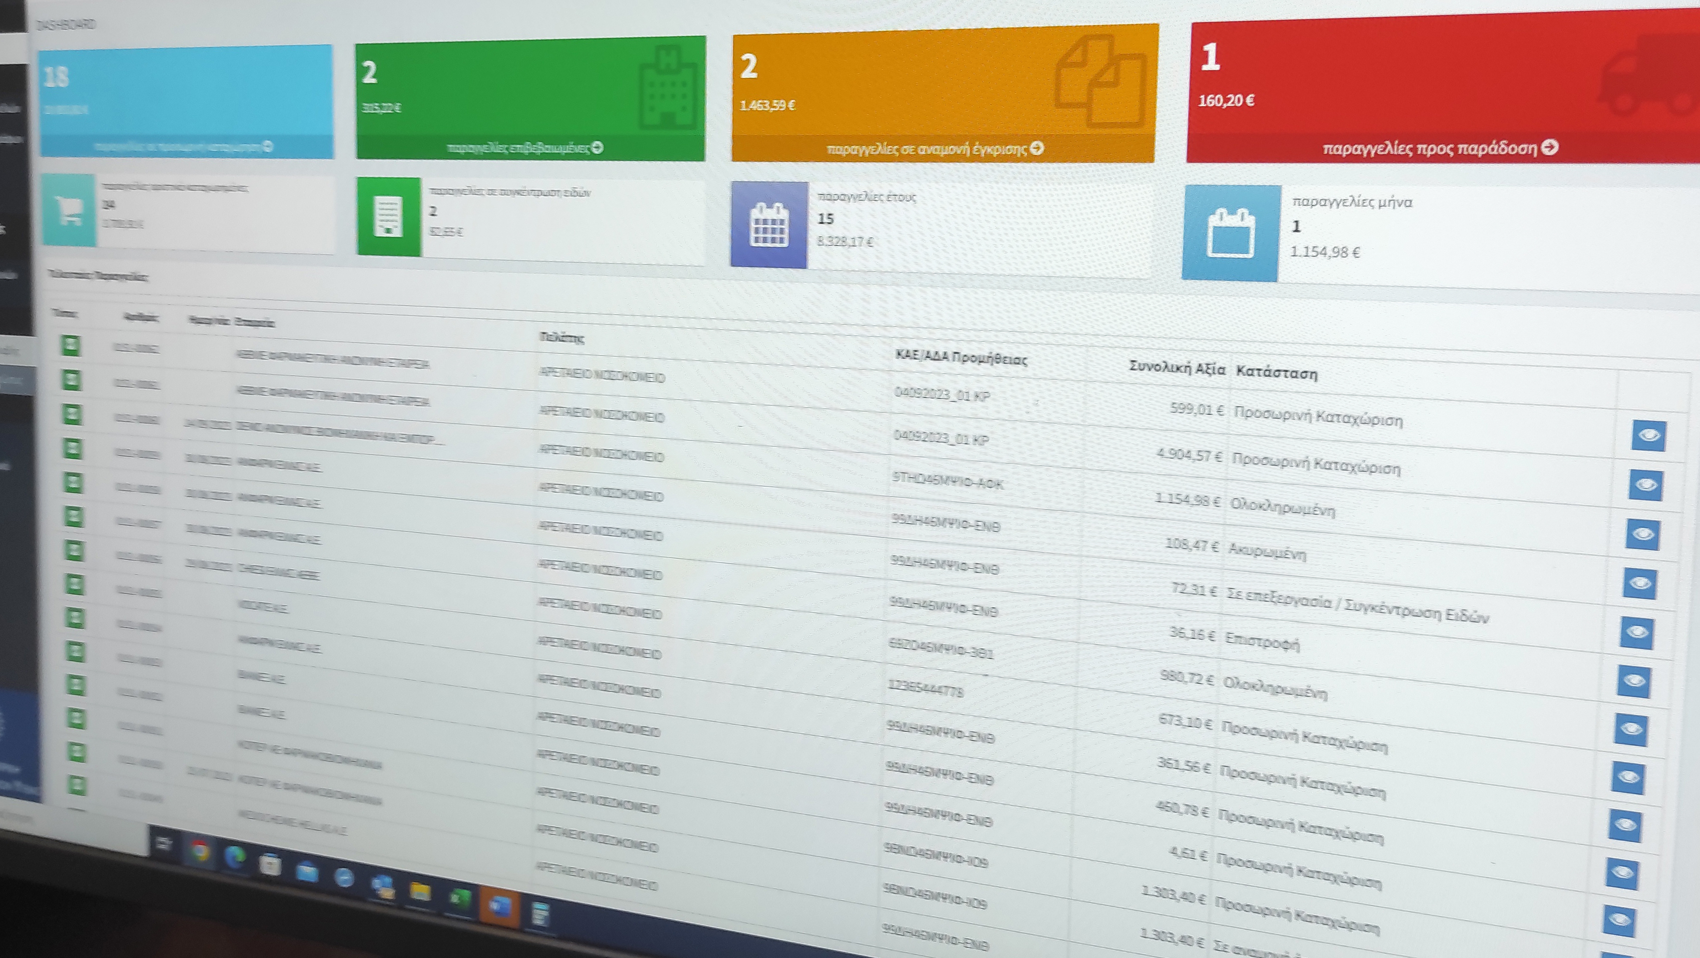Sort by the 'Συνολική Αξία' column header
Screen dimensions: 1700x958
[1177, 368]
